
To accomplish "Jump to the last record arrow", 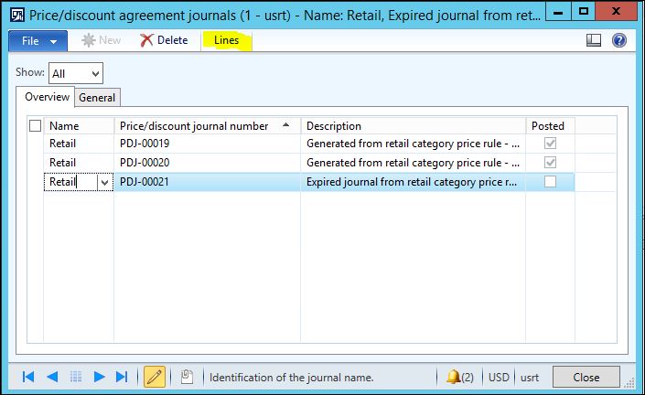I will 122,377.
